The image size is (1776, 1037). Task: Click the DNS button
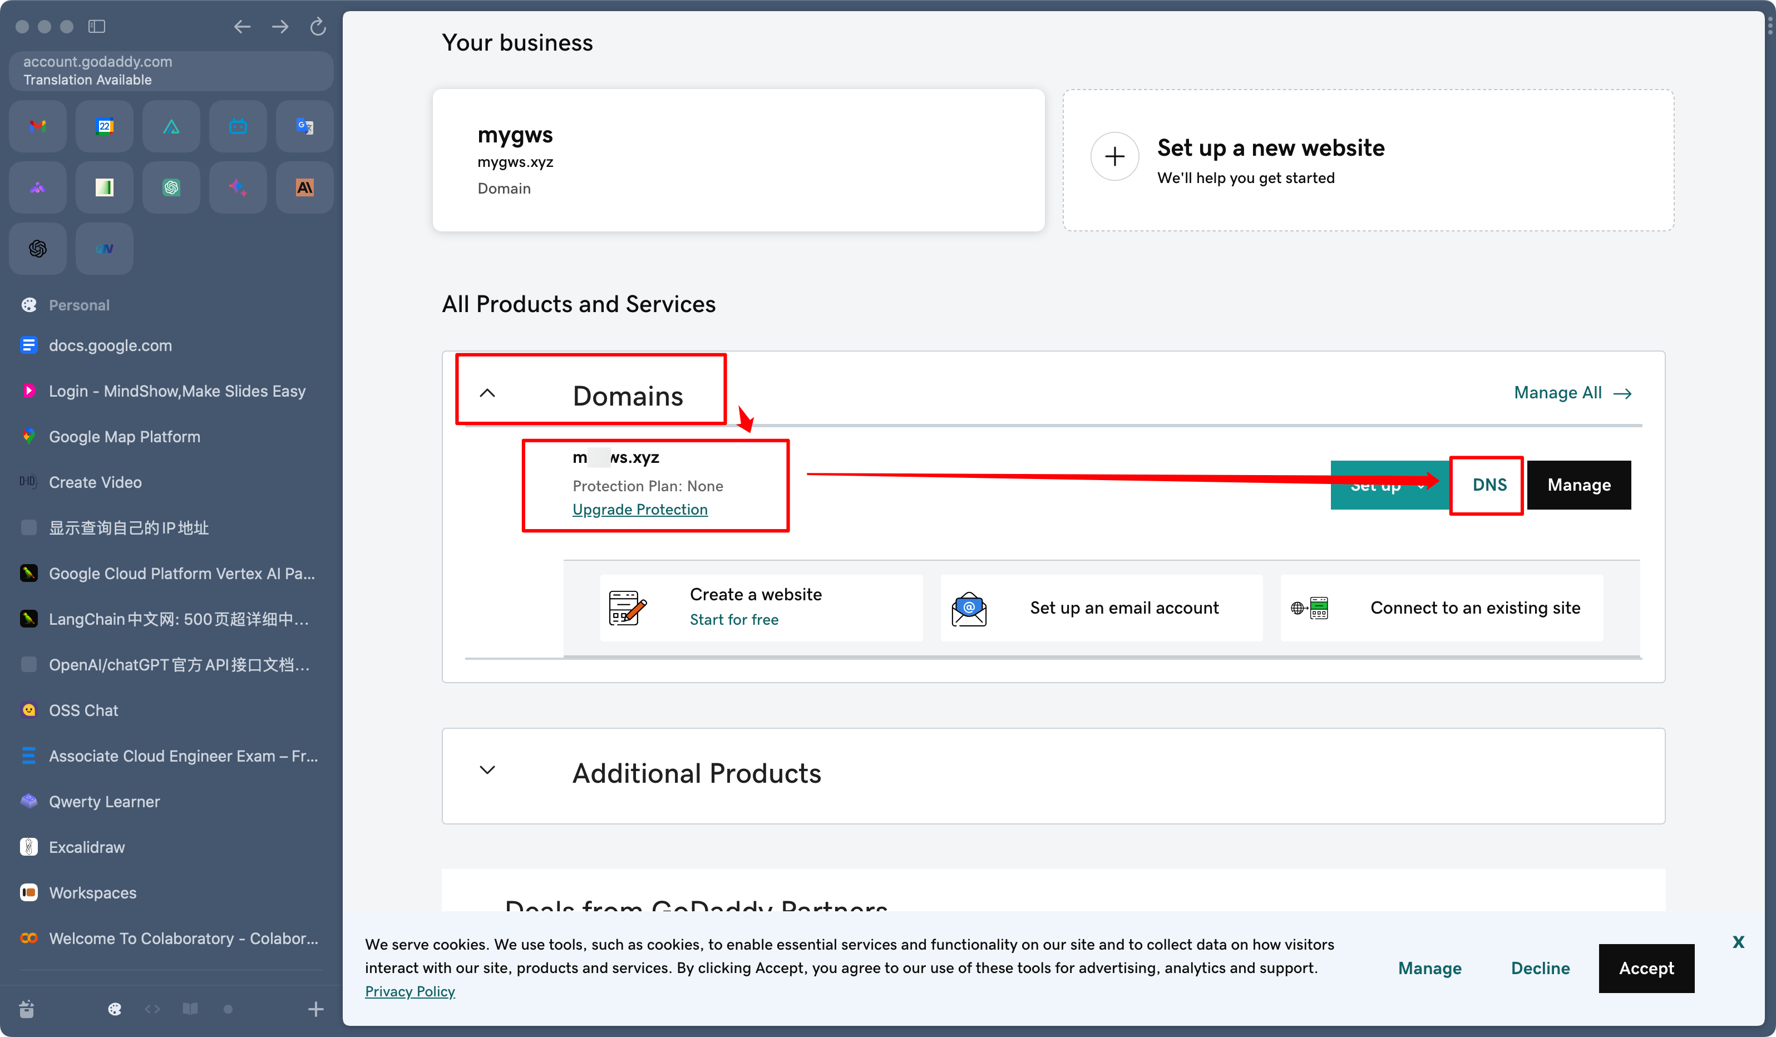coord(1488,485)
